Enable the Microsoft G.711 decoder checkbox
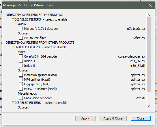157x127 pixels. (x=21, y=29)
